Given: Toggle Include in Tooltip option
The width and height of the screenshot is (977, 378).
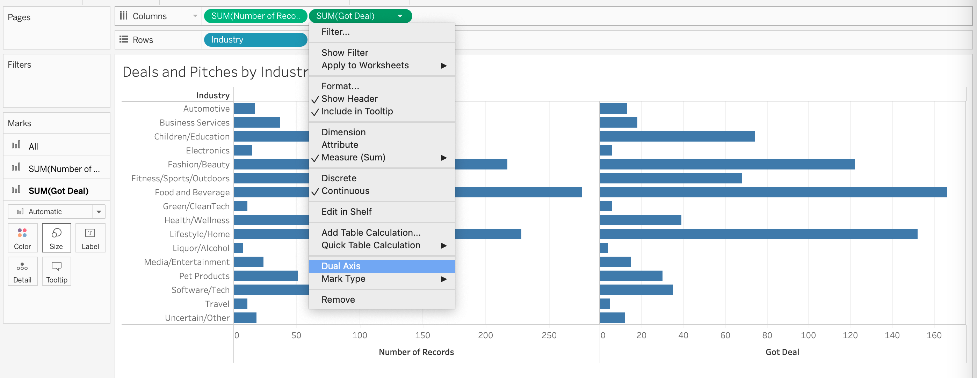Looking at the screenshot, I should tap(356, 111).
